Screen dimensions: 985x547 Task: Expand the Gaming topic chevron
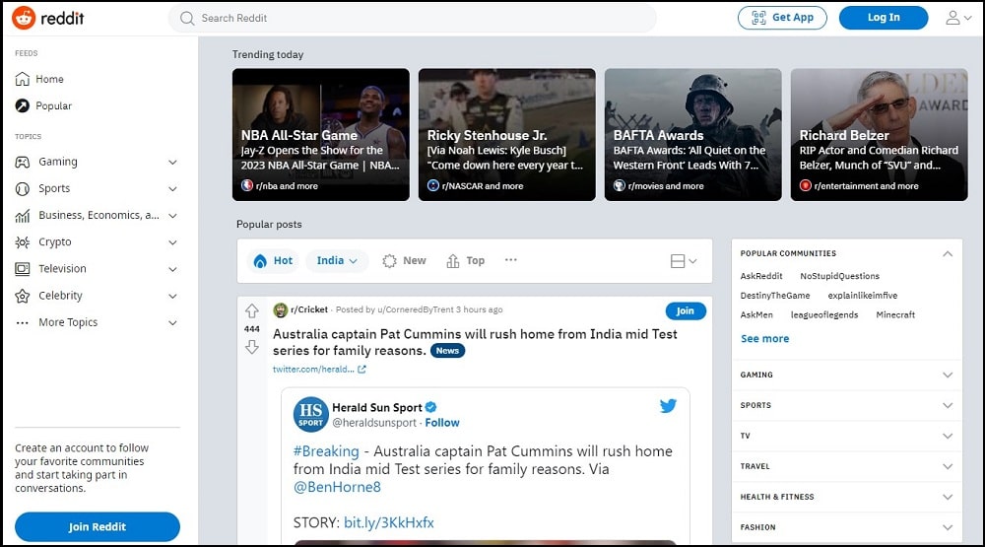(172, 163)
